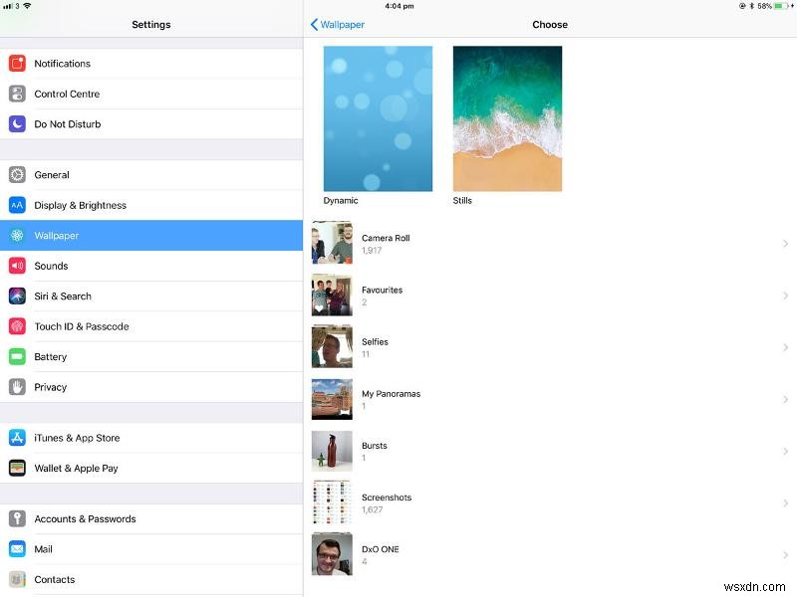797x597 pixels.
Task: Select the Display & Brightness icon
Action: click(x=17, y=205)
